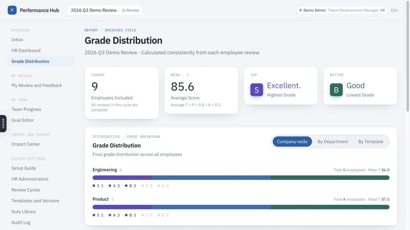Click the Excellent highest grade text
The image size is (410, 230).
pos(284,85)
